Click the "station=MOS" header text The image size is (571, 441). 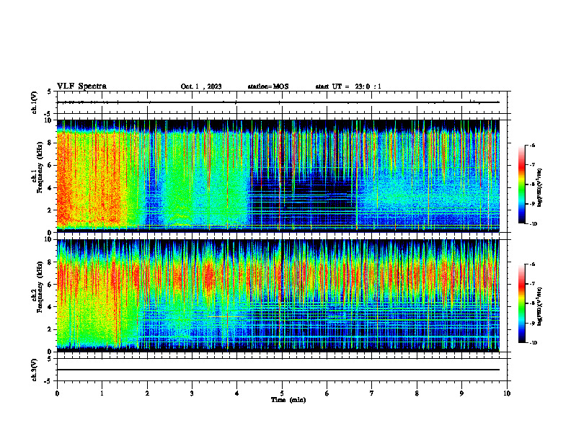(268, 86)
